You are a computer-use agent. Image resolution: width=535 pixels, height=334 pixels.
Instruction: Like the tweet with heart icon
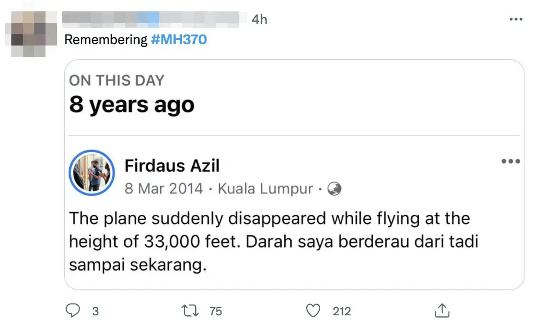coord(313,311)
